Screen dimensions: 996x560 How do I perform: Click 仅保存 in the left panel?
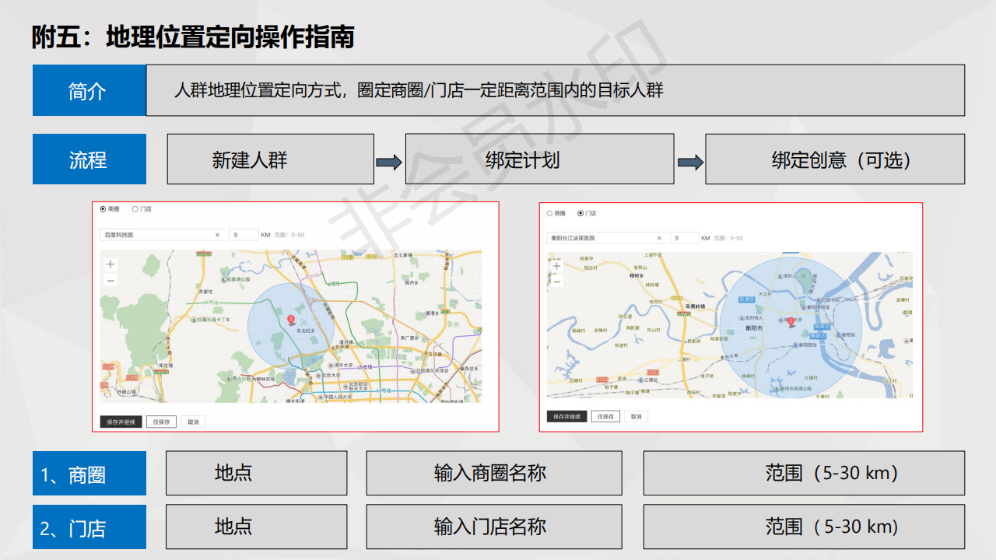[161, 422]
